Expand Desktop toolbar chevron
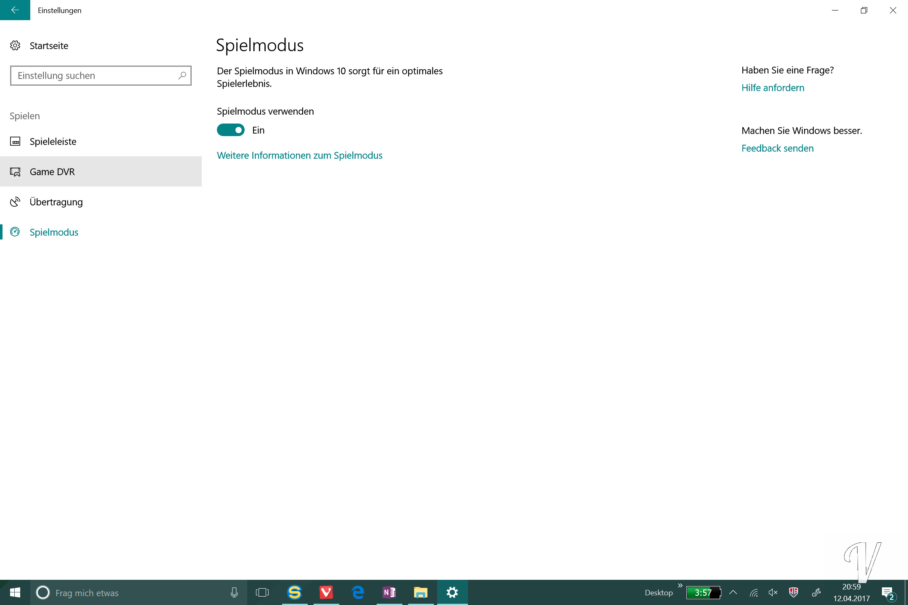This screenshot has width=908, height=605. [x=680, y=586]
